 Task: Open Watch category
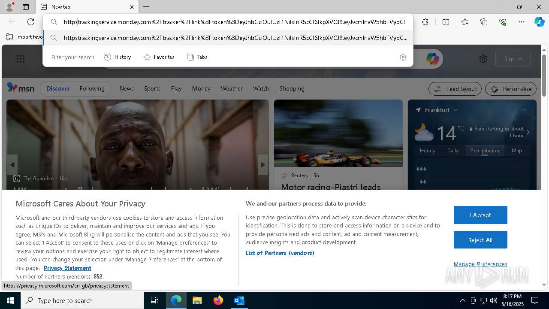pyautogui.click(x=261, y=88)
